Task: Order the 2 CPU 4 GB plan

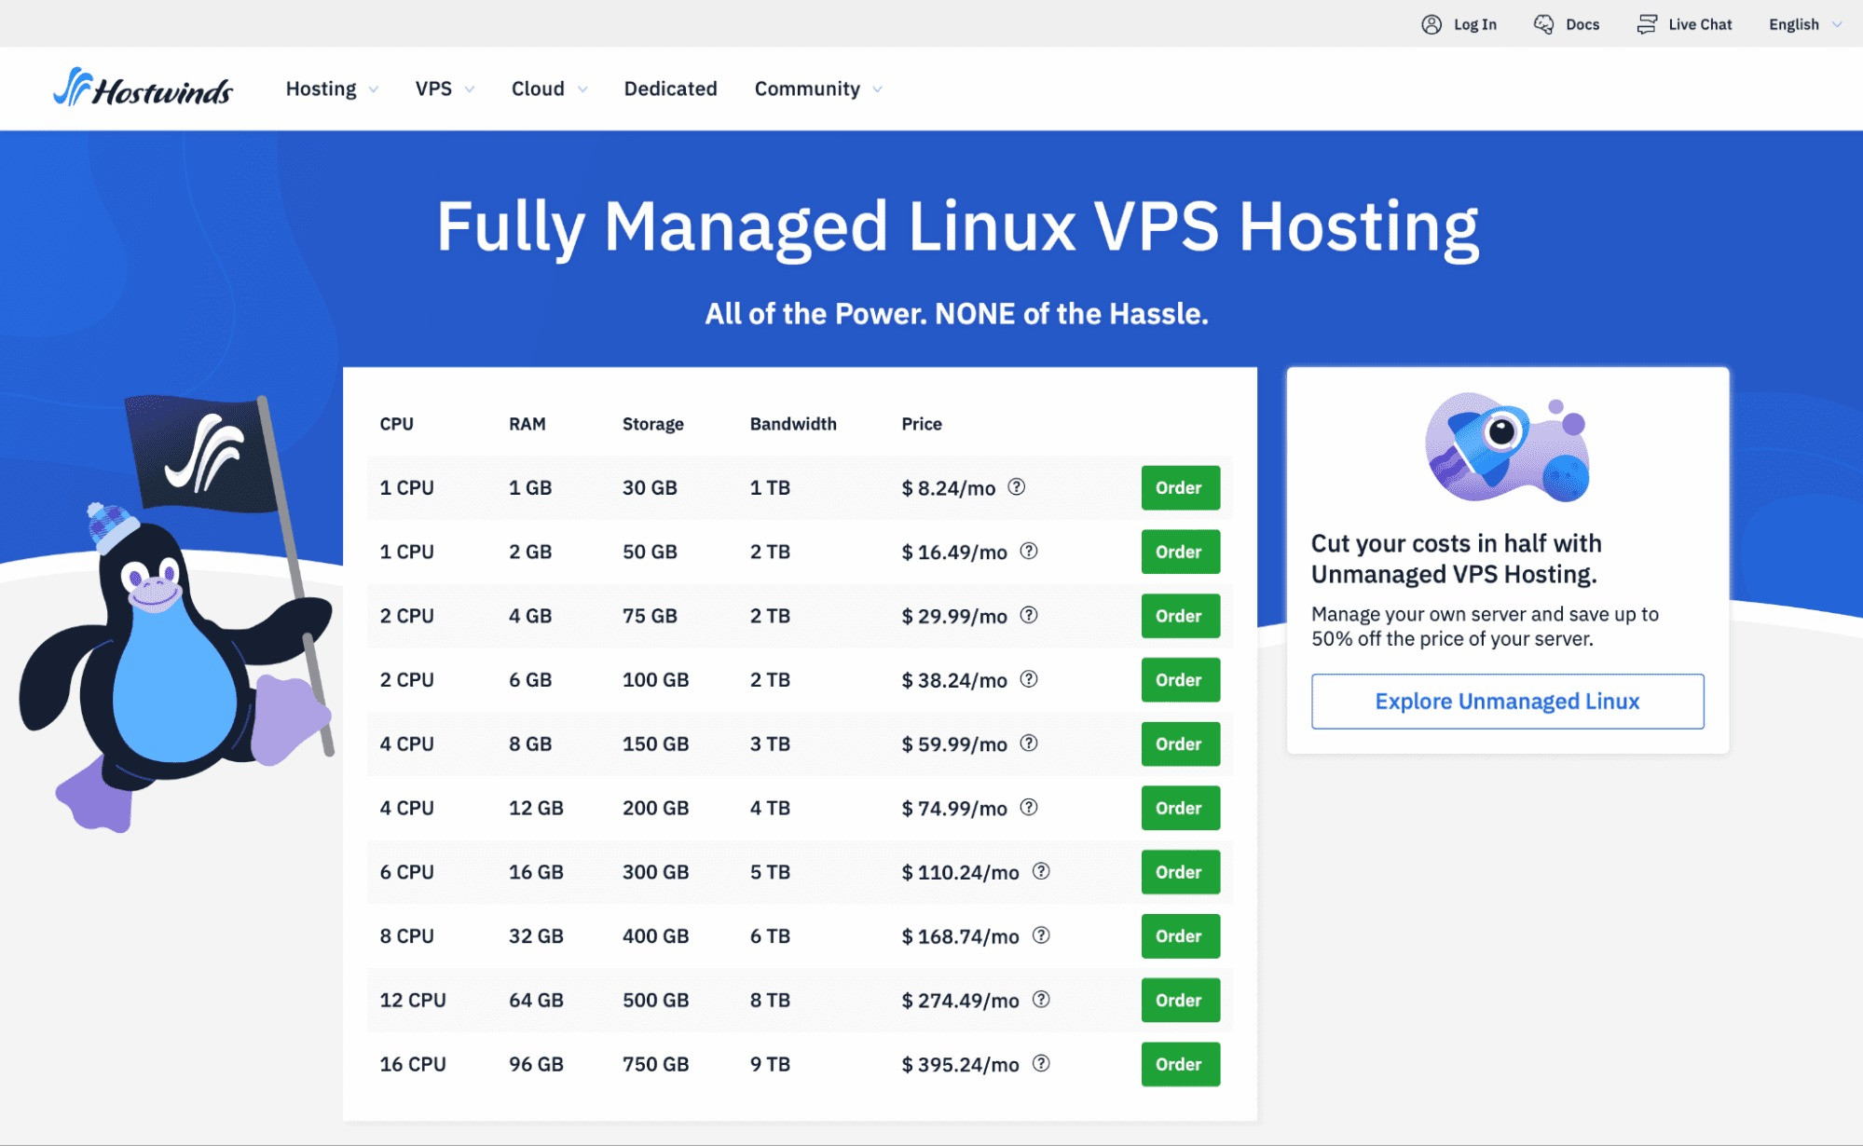Action: click(x=1180, y=616)
